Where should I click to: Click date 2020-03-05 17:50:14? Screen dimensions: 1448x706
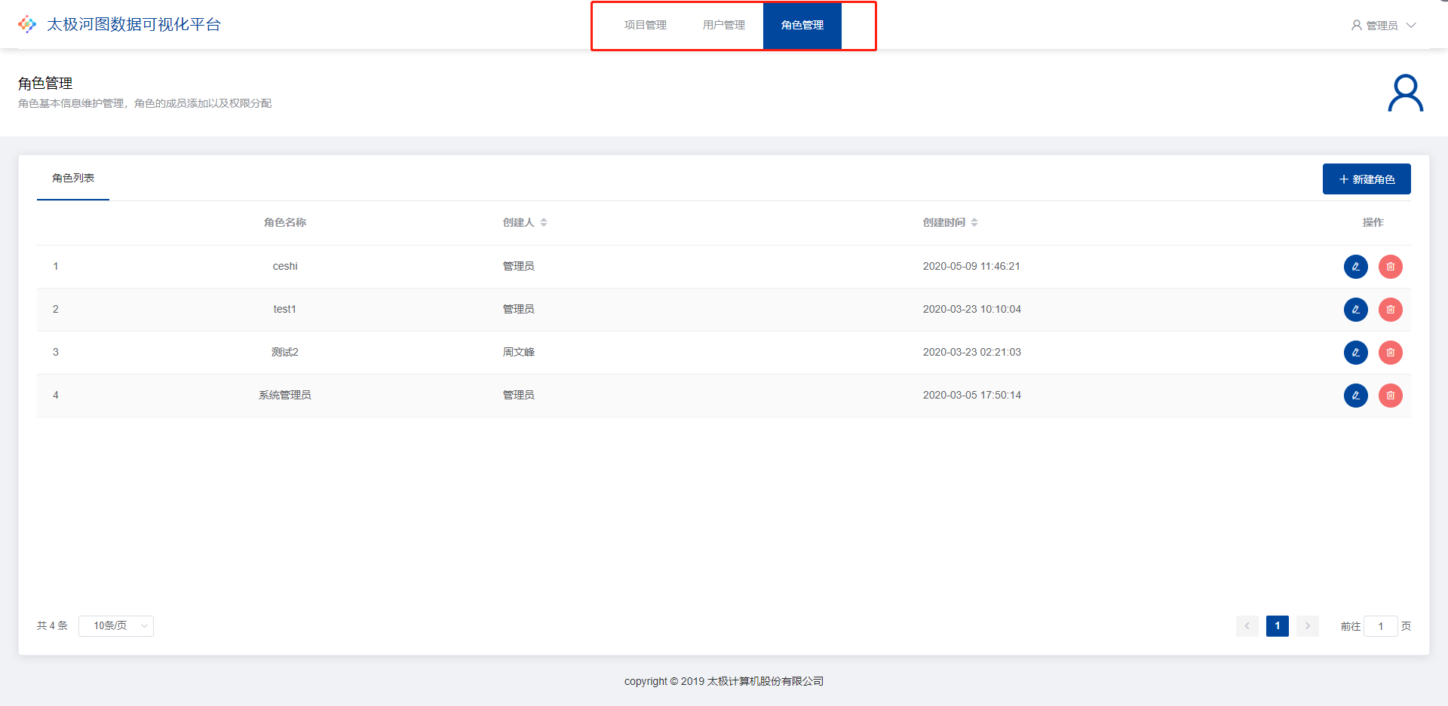(972, 396)
